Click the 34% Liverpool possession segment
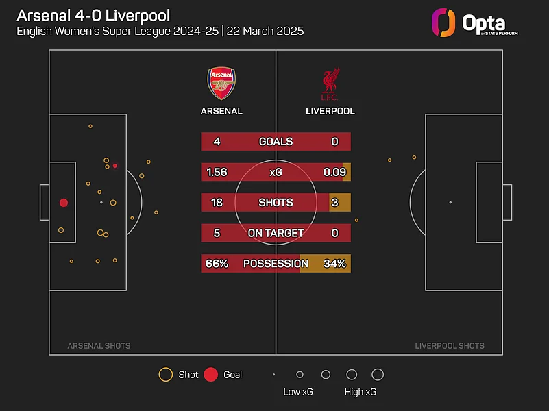 [x=326, y=264]
